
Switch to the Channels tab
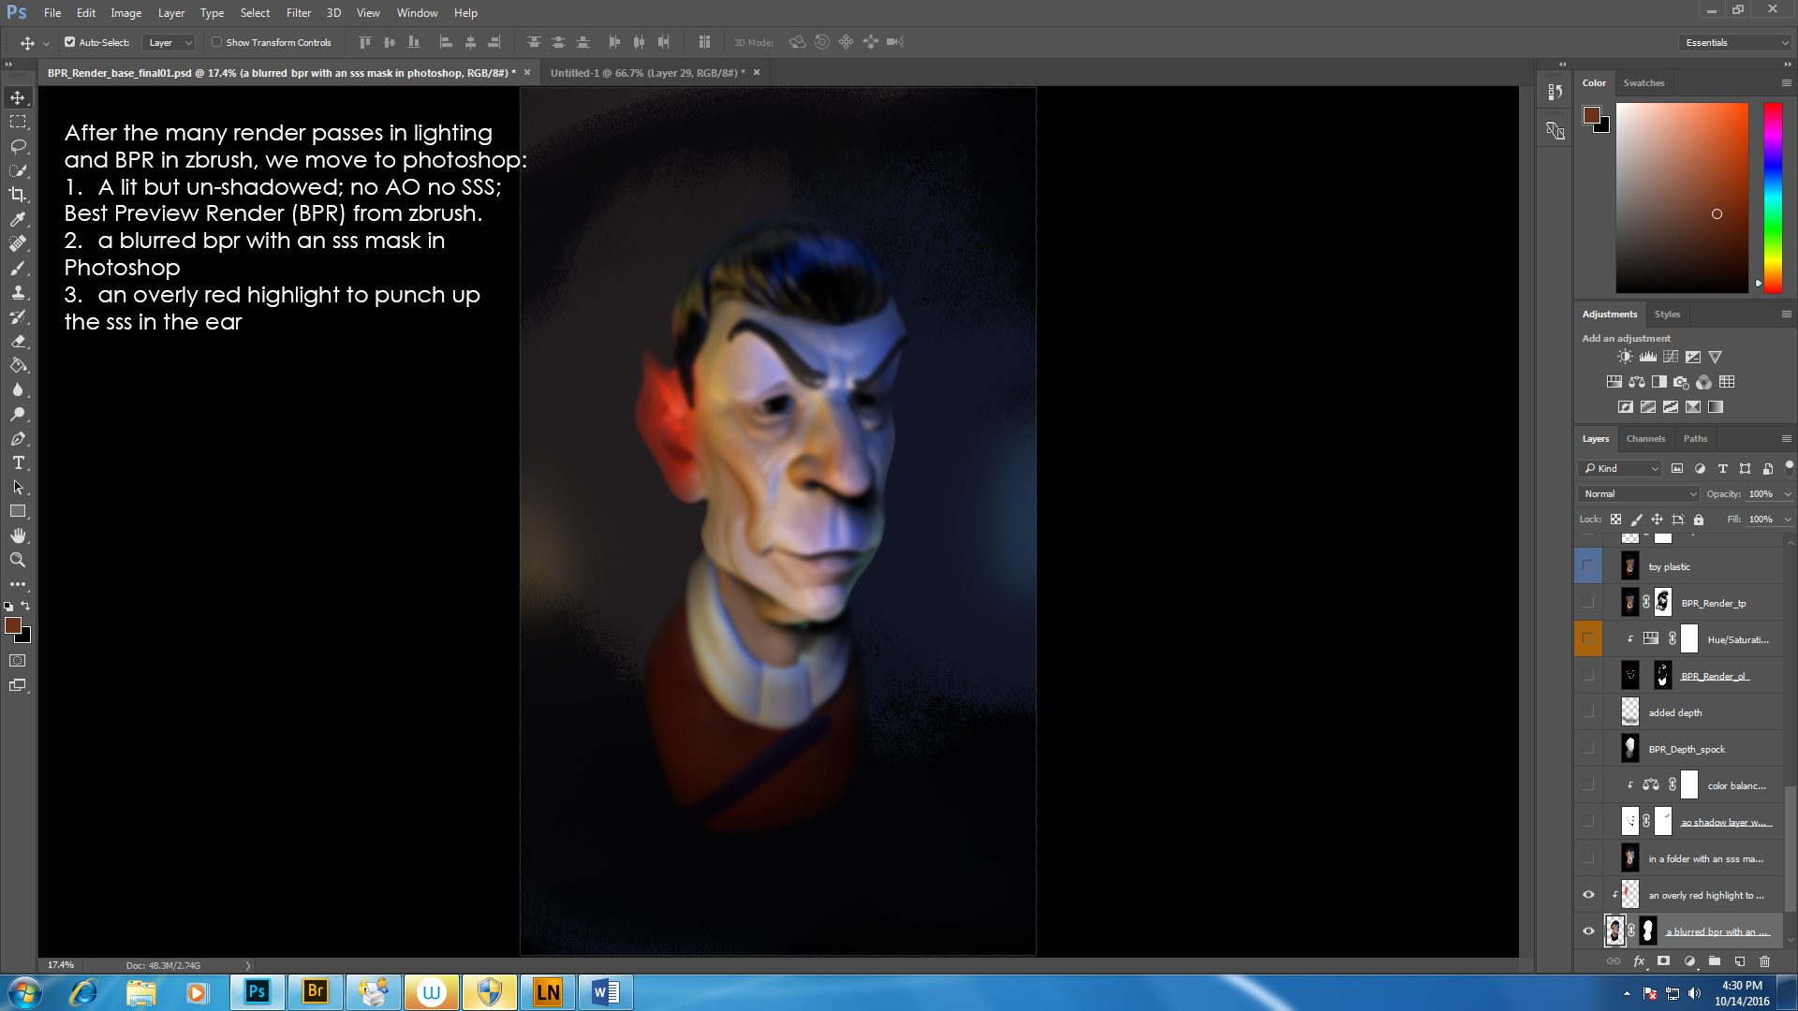(x=1644, y=438)
